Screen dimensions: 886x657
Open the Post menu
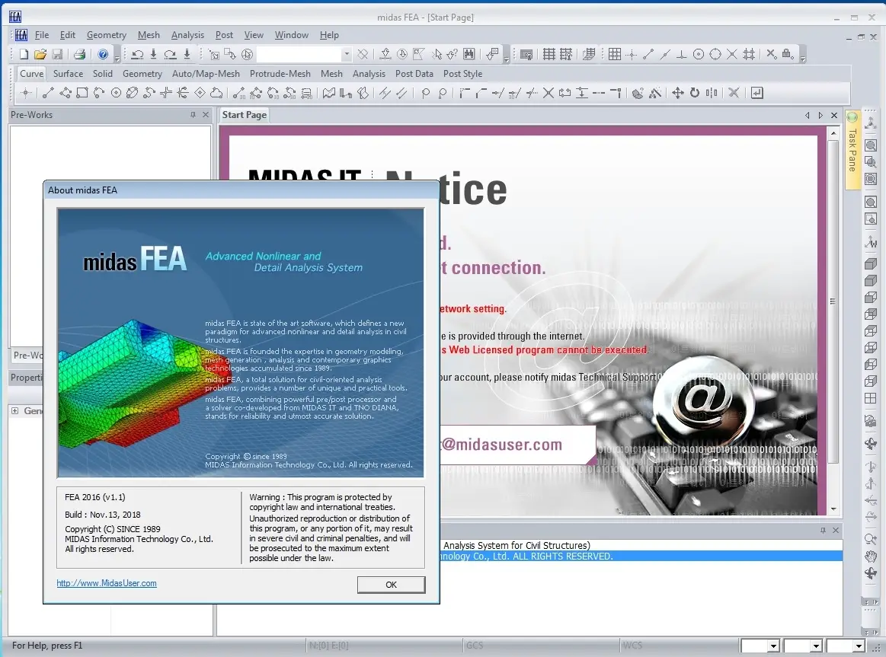click(x=224, y=35)
